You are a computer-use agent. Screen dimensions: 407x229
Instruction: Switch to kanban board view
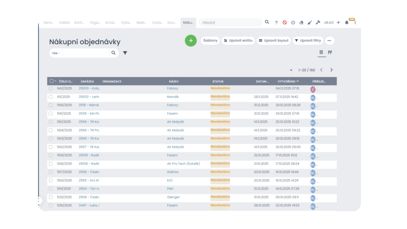point(330,52)
